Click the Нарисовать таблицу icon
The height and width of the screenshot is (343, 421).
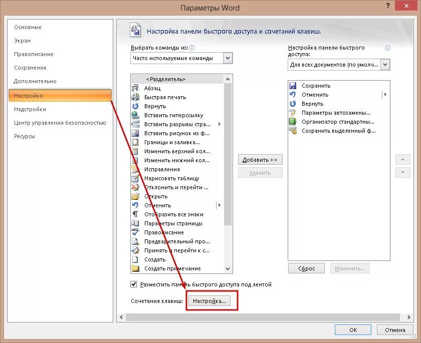135,178
